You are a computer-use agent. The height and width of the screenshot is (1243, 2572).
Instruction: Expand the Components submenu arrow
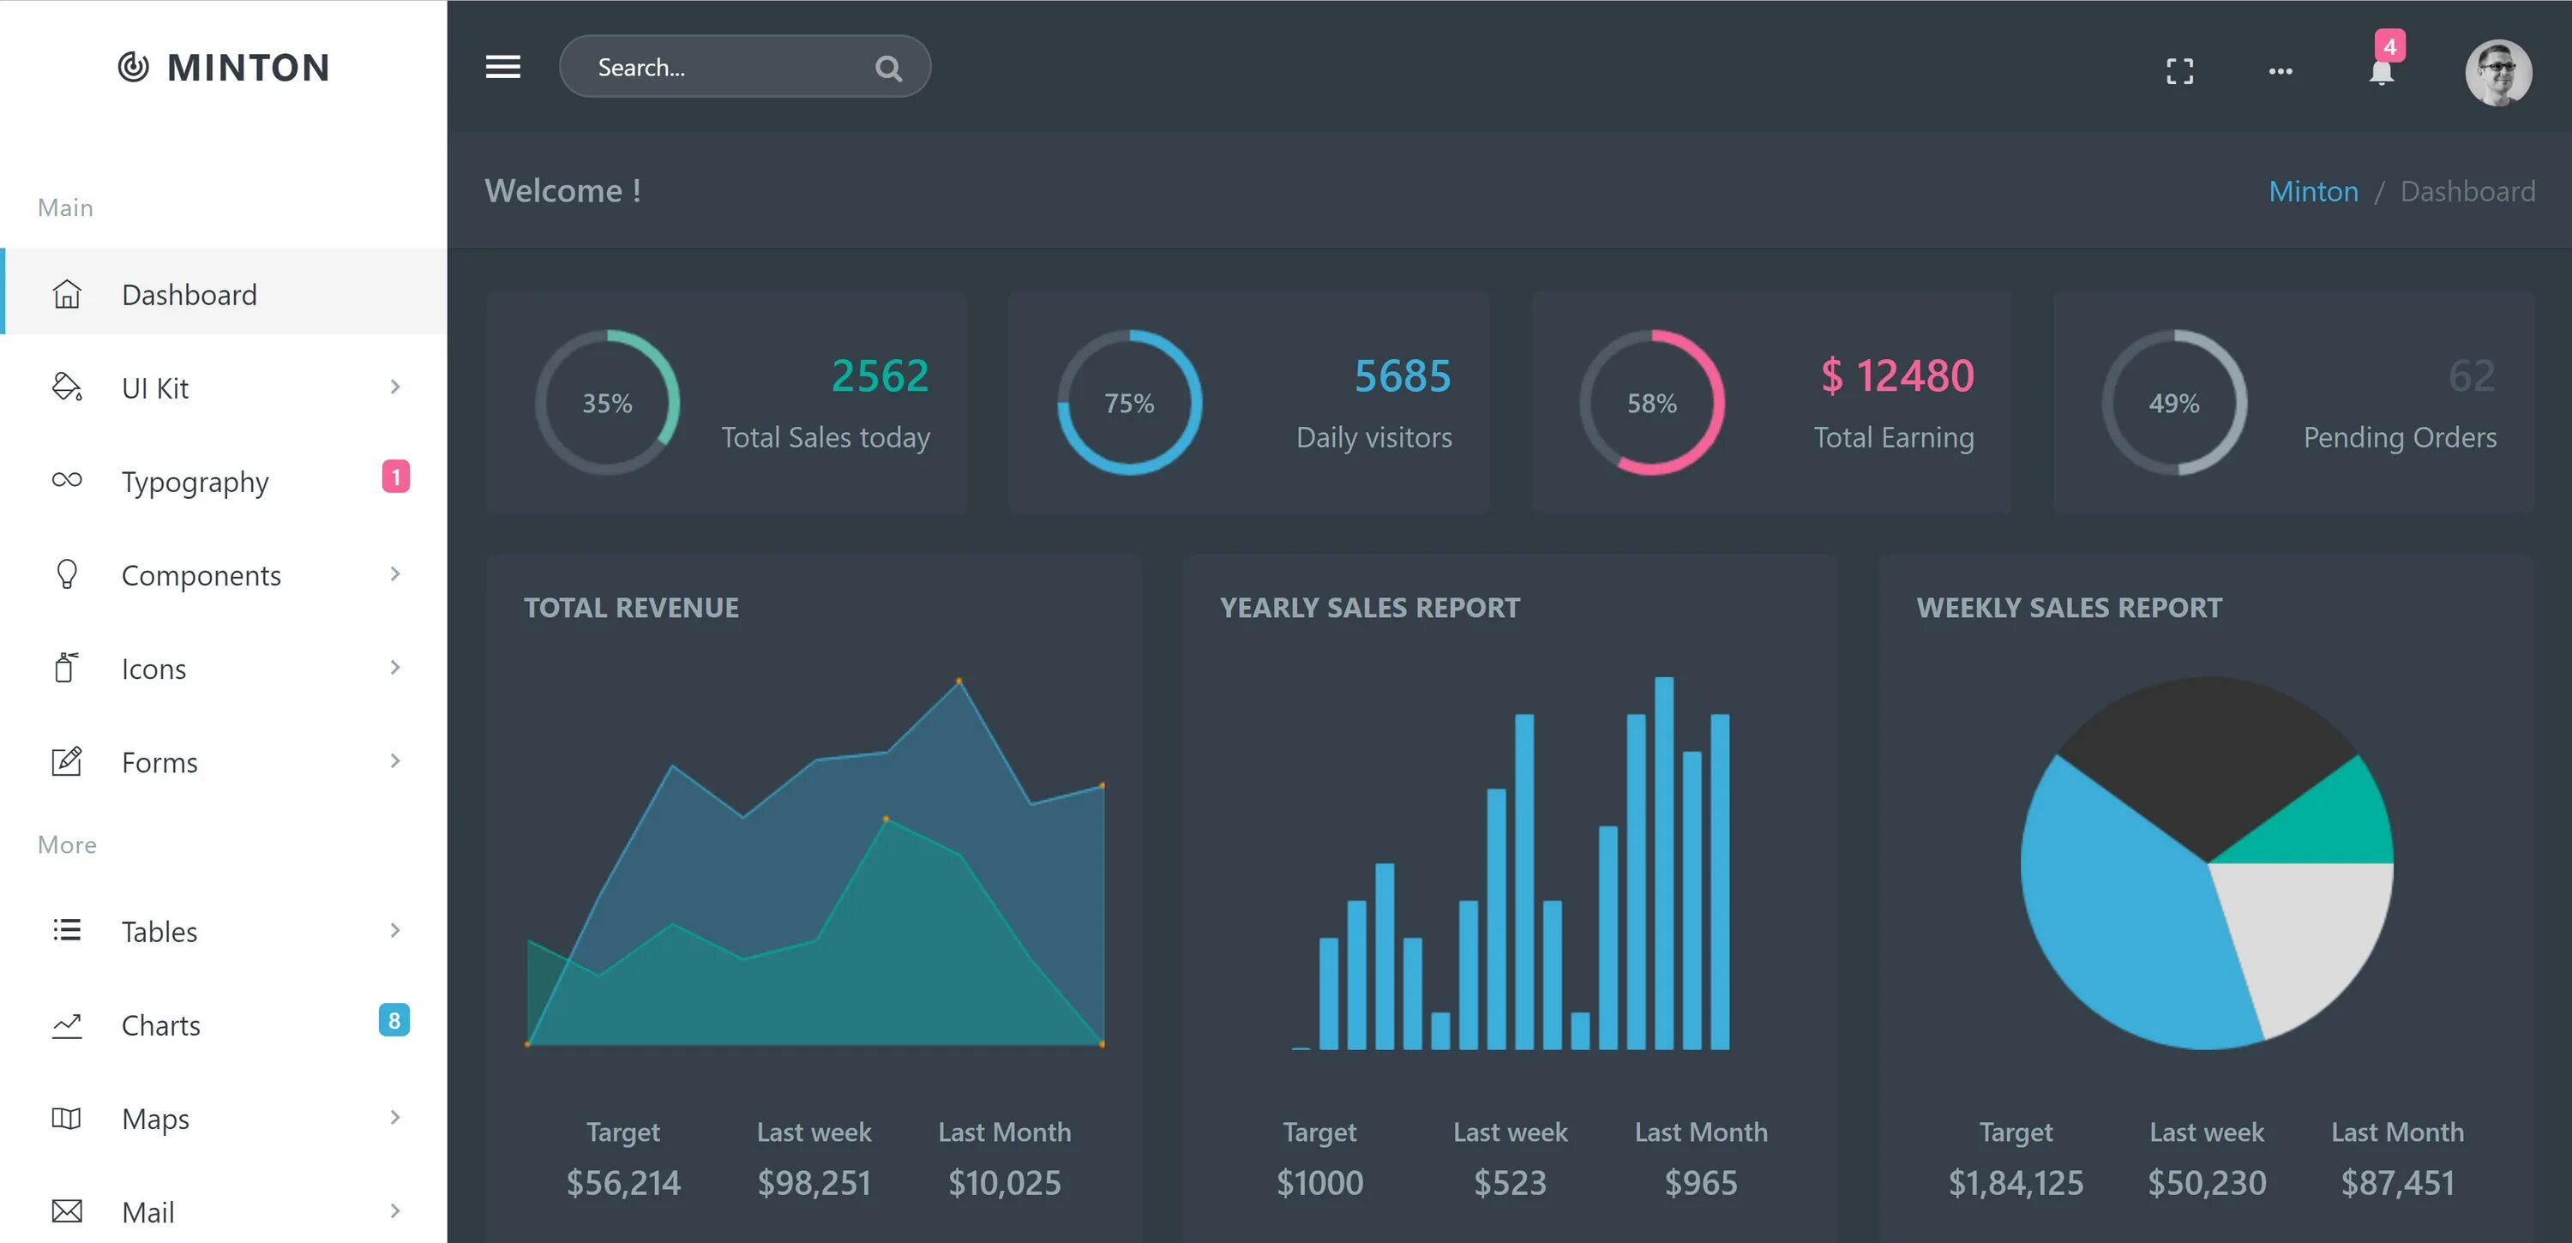coord(395,574)
